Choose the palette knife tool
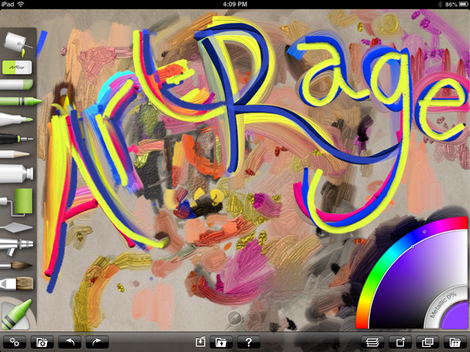The image size is (470, 352). (16, 228)
